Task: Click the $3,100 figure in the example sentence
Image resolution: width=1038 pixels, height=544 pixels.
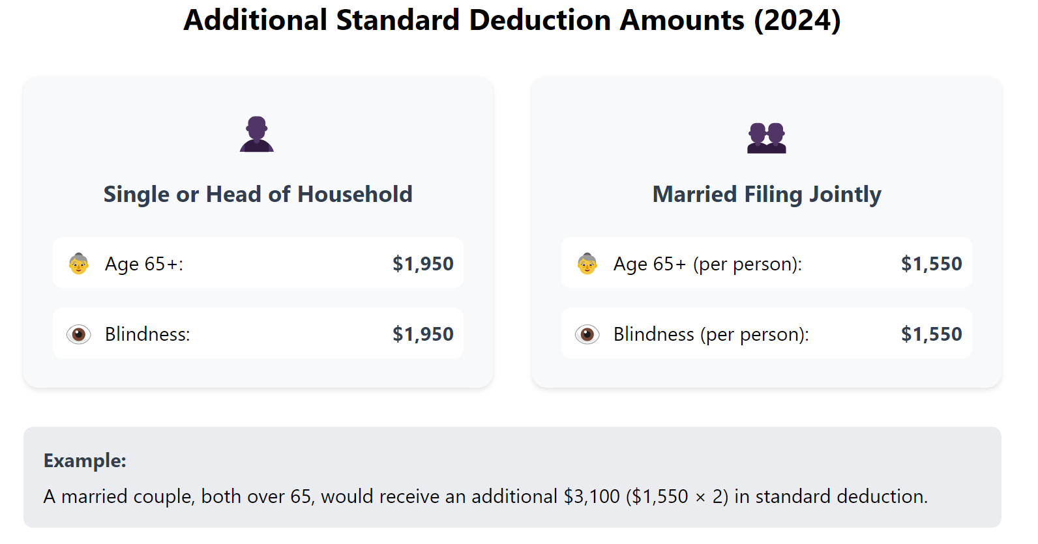Action: (591, 496)
